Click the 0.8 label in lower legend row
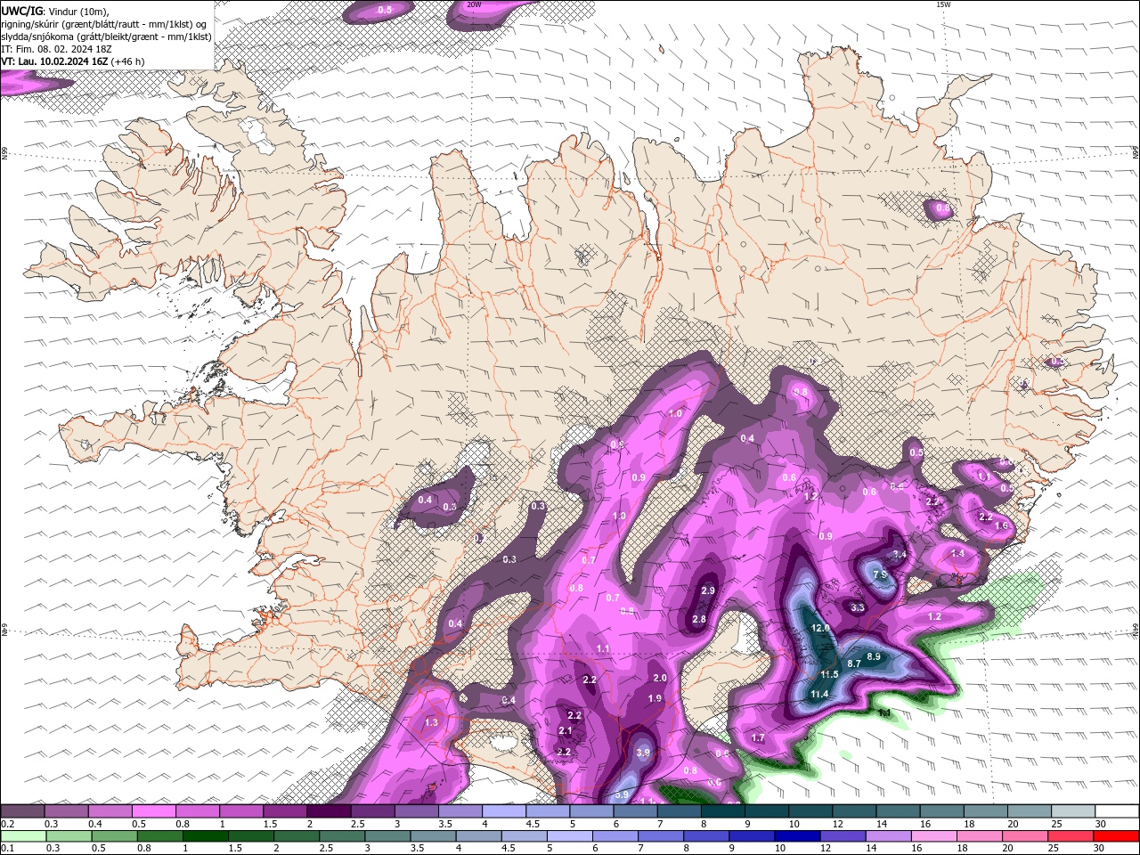Screen dimensions: 1140x855 coord(143,848)
